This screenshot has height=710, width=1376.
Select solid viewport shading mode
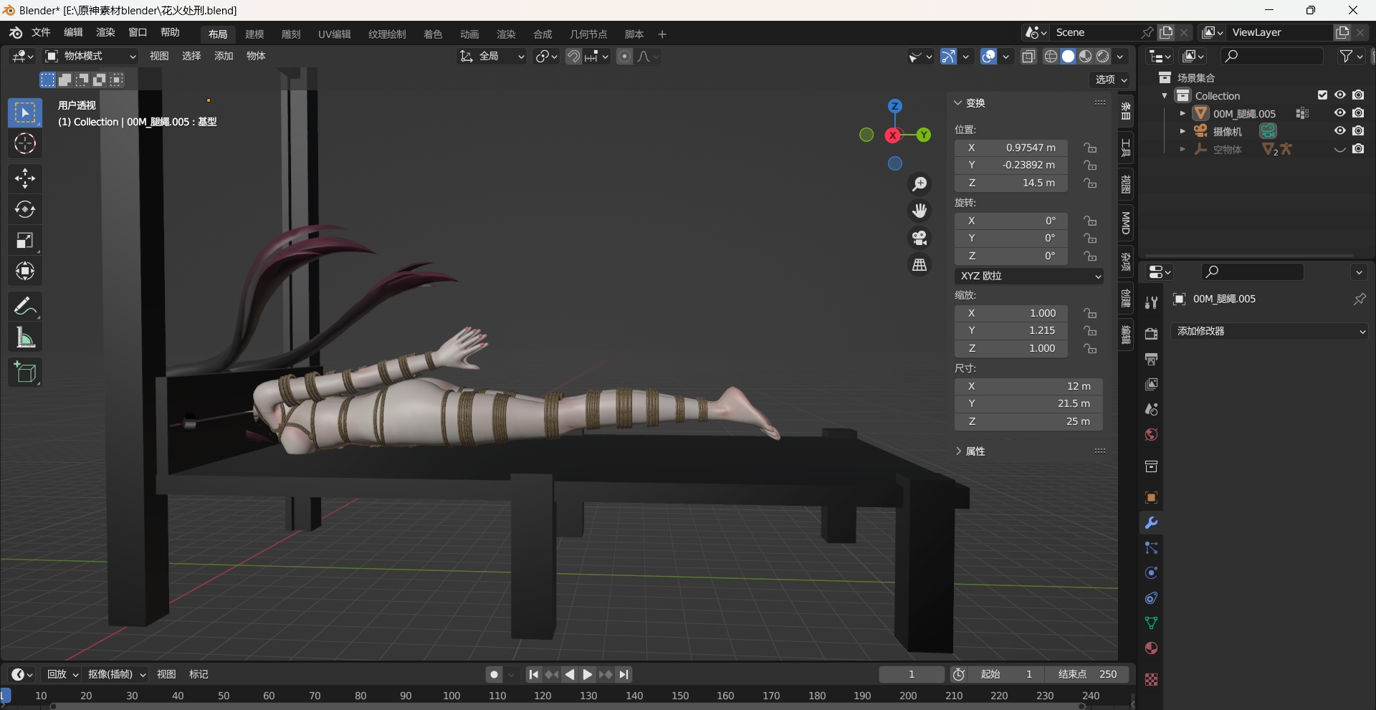tap(1069, 57)
